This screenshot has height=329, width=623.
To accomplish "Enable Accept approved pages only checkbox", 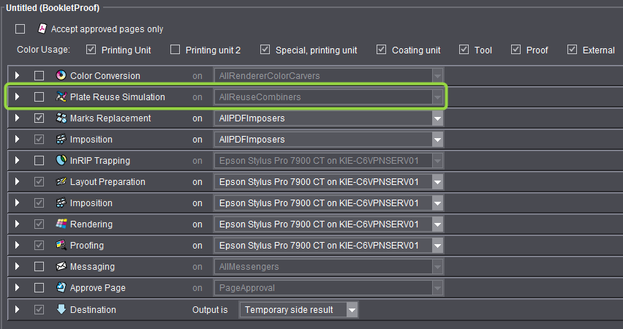I will point(20,29).
